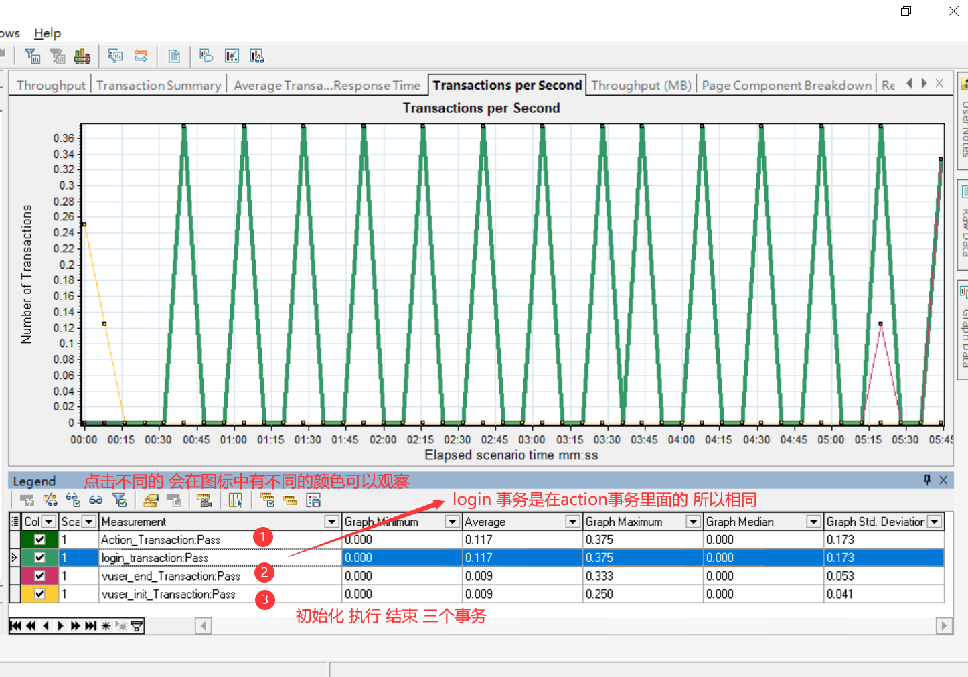Close the current graph tab
The image size is (968, 677).
tap(939, 83)
